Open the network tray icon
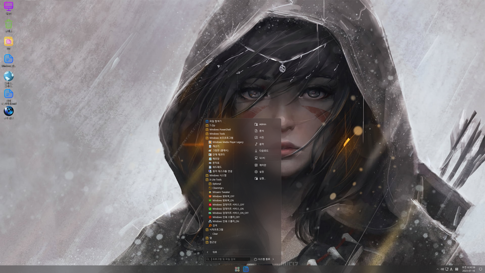 pos(447,269)
